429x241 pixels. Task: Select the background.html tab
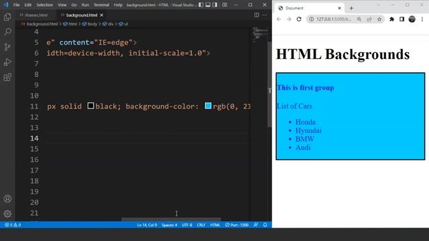click(x=82, y=15)
